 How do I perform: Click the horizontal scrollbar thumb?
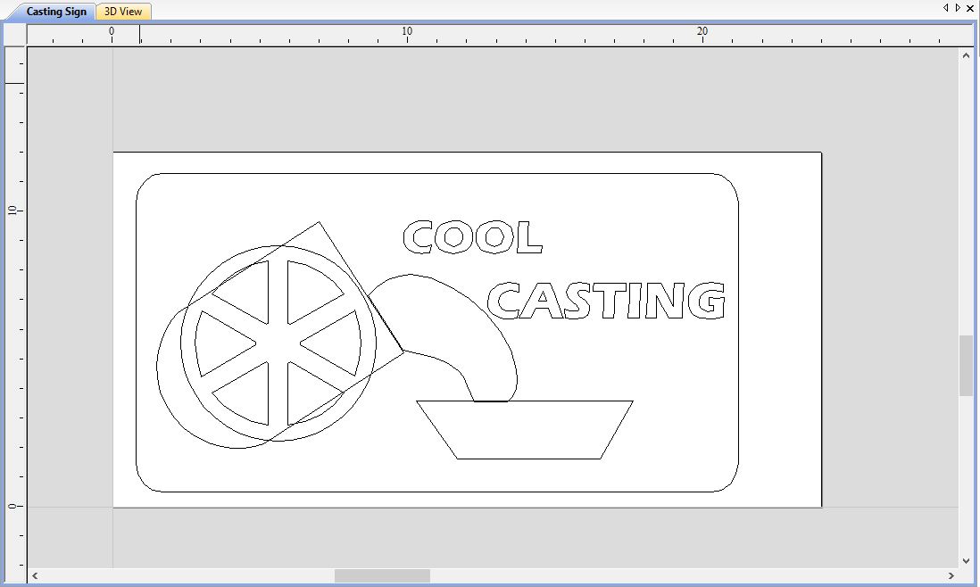382,575
